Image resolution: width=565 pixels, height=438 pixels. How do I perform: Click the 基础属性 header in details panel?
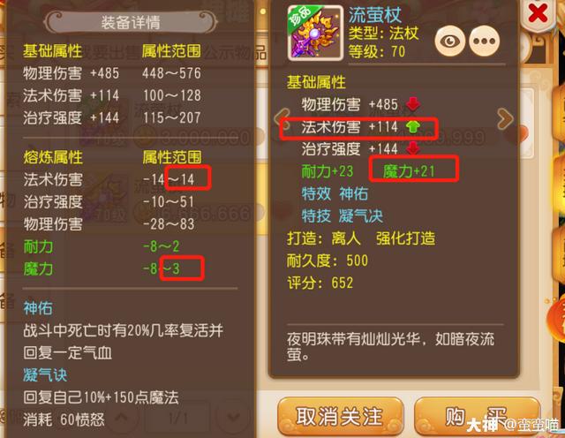coord(53,51)
